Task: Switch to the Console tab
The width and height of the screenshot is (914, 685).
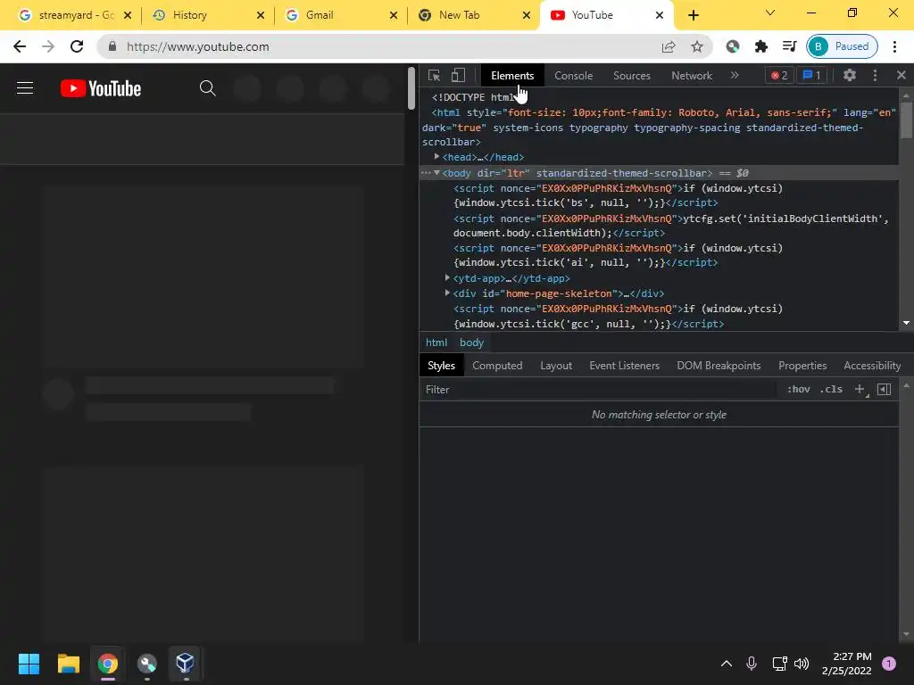Action: pos(574,76)
